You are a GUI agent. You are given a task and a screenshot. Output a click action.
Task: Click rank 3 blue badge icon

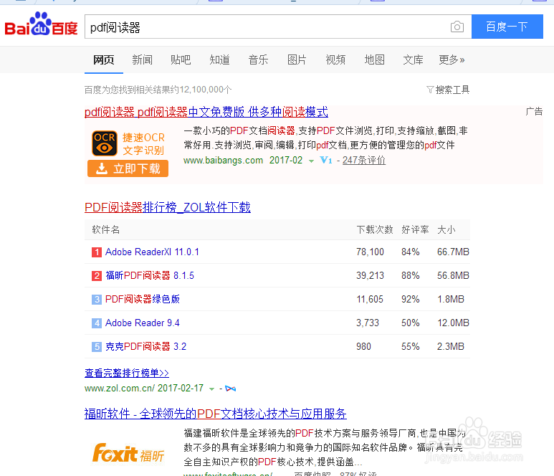[x=97, y=300]
